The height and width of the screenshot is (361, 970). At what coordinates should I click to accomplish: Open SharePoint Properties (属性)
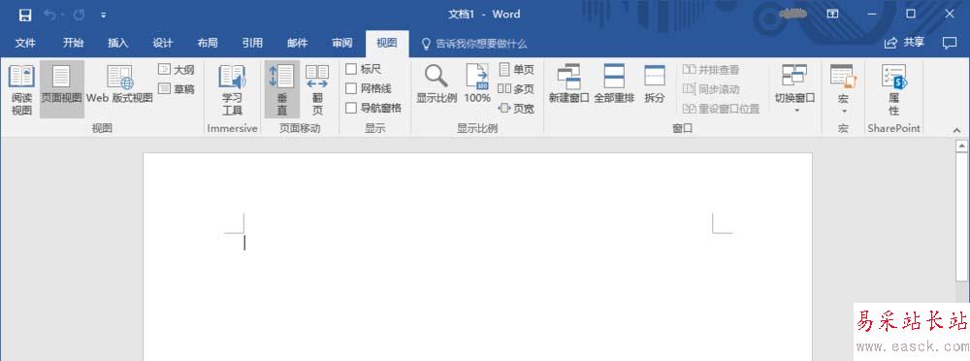pyautogui.click(x=894, y=90)
